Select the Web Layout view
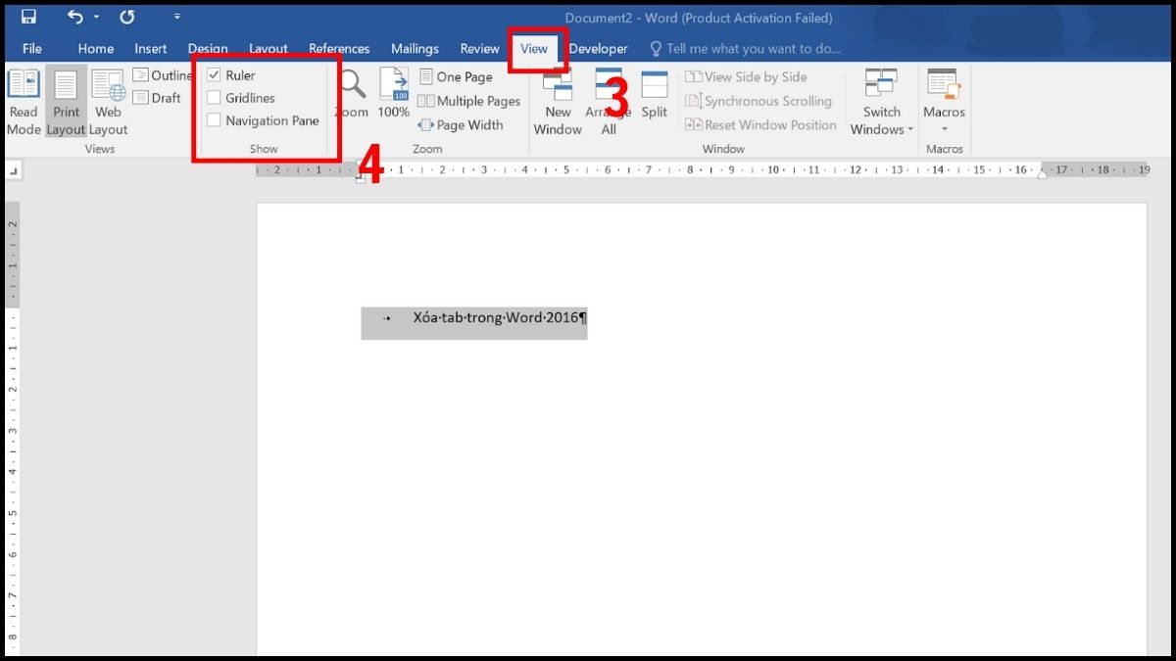 108,102
